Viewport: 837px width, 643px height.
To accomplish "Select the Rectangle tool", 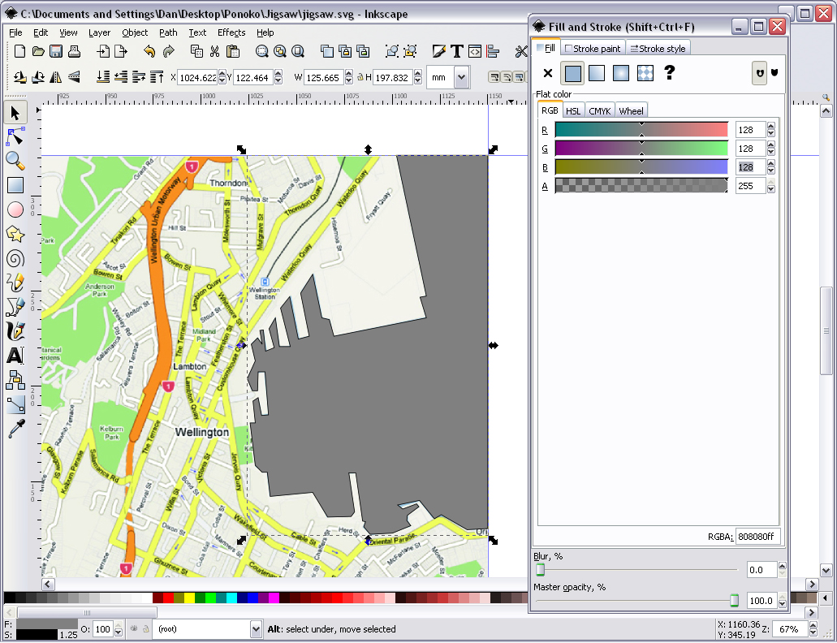I will click(x=15, y=185).
